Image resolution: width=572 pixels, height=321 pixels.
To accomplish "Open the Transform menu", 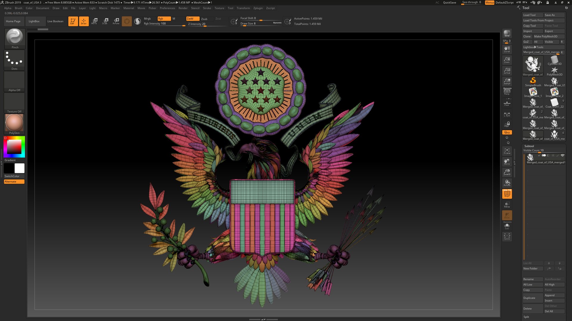I will click(x=243, y=8).
